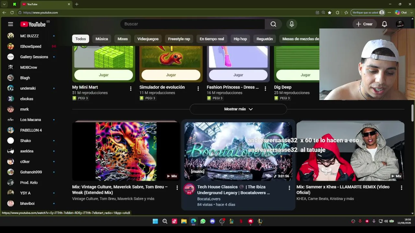Filter feed by En tiempo real chip
This screenshot has width=415, height=233.
coord(212,39)
